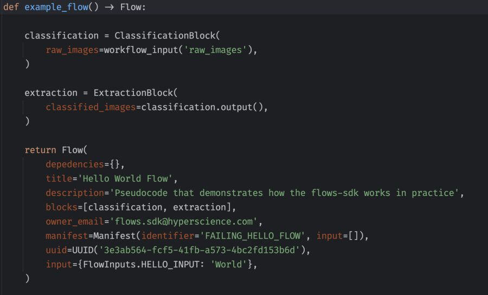488x295 pixels.
Task: Click [classification, extraction] list
Action: click(x=157, y=207)
